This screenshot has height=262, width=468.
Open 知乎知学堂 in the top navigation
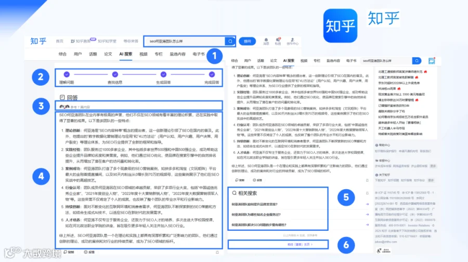tap(107, 41)
